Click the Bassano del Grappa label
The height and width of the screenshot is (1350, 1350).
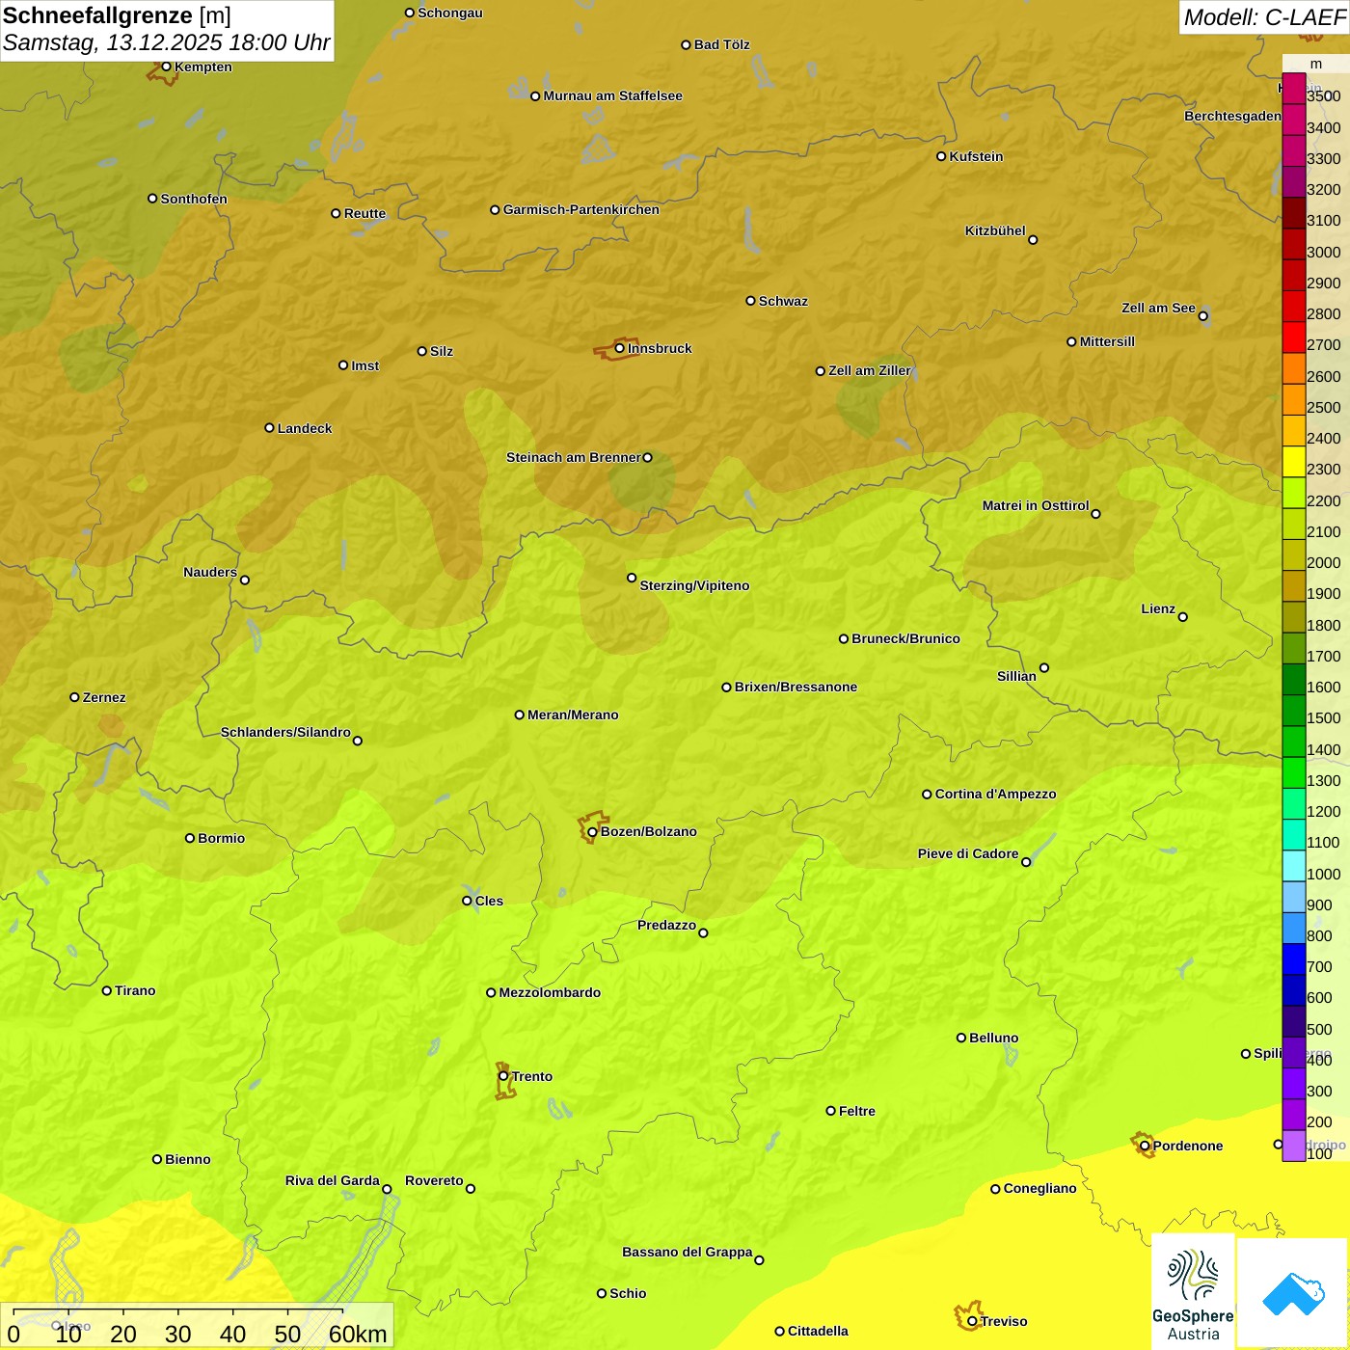(x=687, y=1252)
